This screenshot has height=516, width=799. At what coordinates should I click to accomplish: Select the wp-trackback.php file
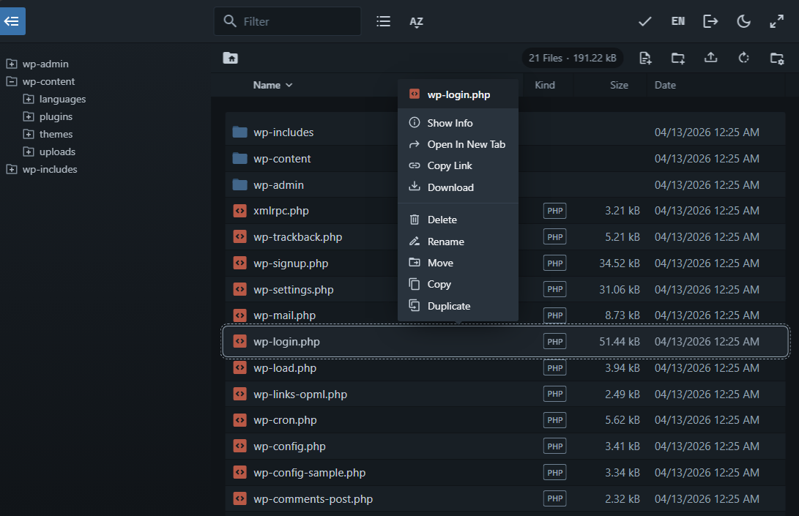pos(505,237)
